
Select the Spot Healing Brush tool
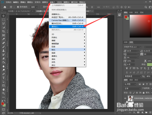tap(3, 43)
